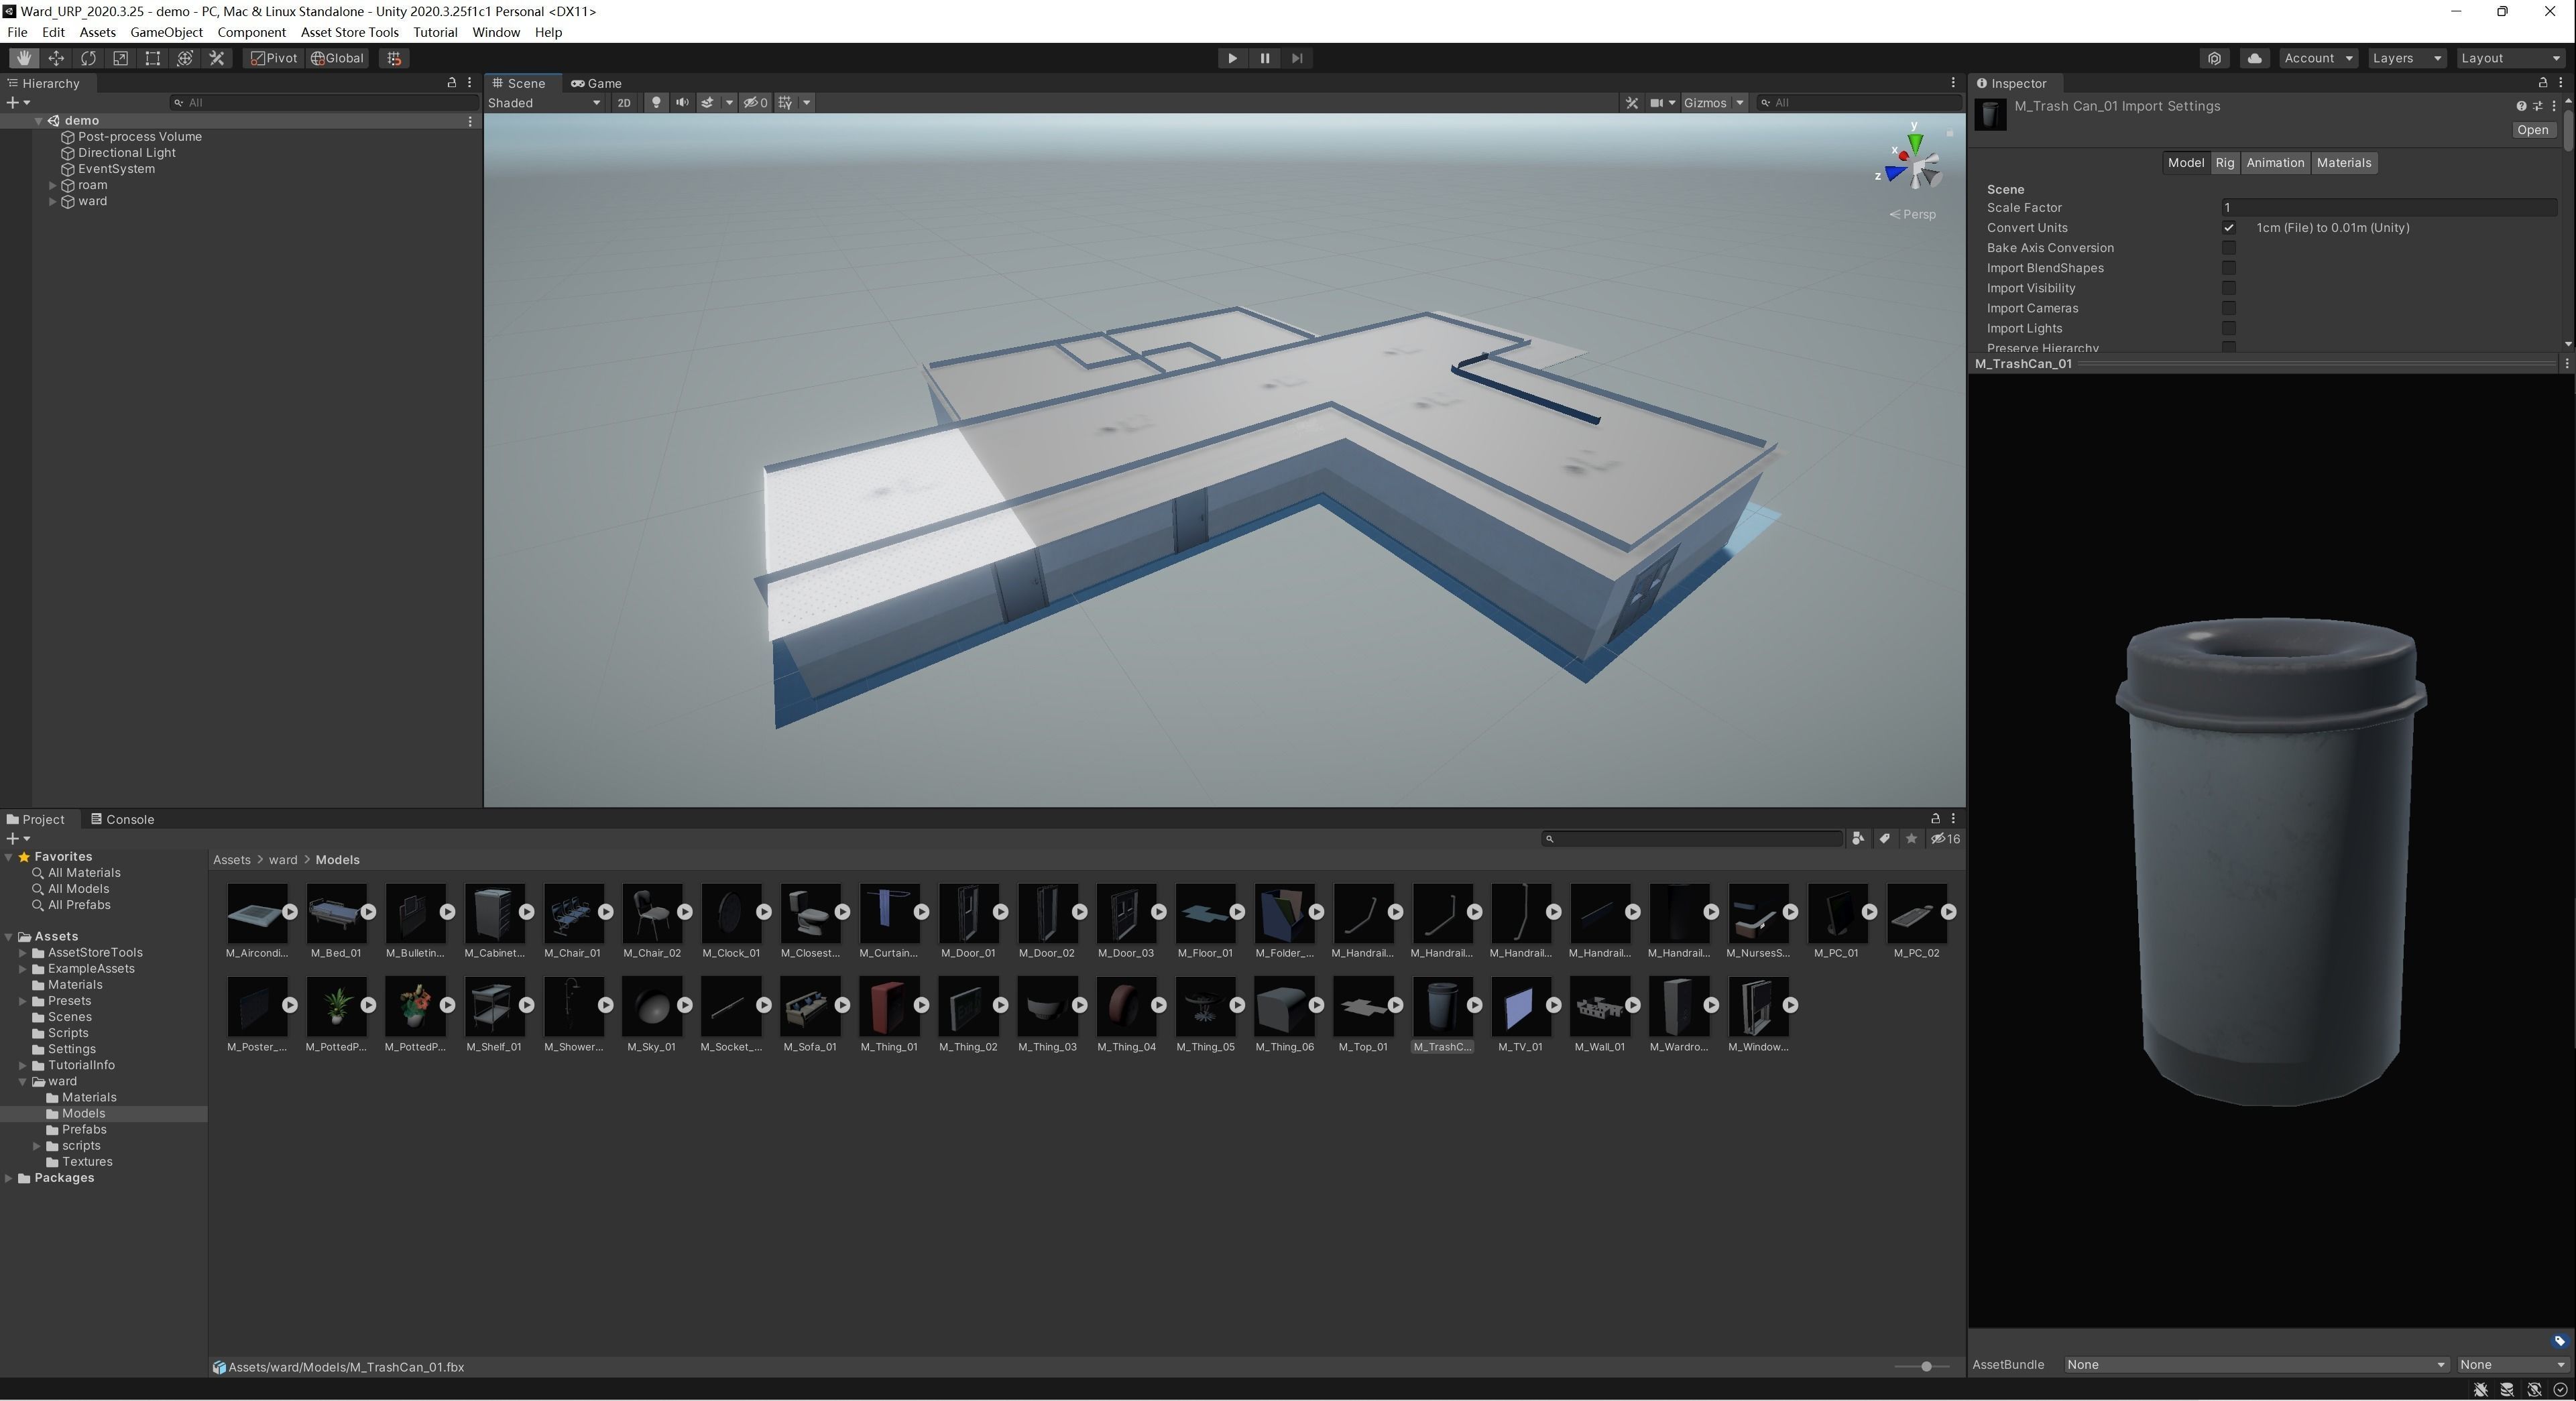
Task: Lock the Inspector panel
Action: click(2543, 83)
